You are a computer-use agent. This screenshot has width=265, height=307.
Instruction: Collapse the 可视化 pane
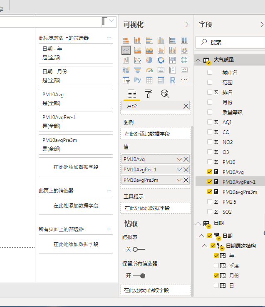[187, 24]
